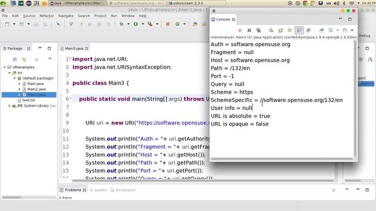Click the New Java Class green icon
The height and width of the screenshot is (211, 376).
[x=177, y=24]
